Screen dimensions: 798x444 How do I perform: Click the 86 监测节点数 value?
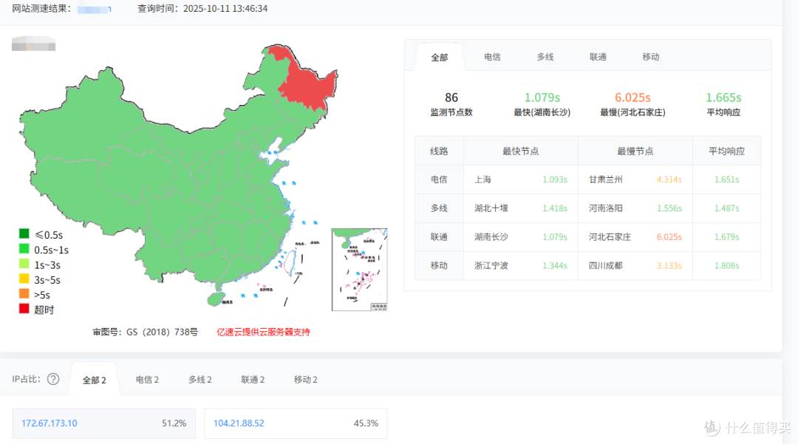[x=451, y=97]
